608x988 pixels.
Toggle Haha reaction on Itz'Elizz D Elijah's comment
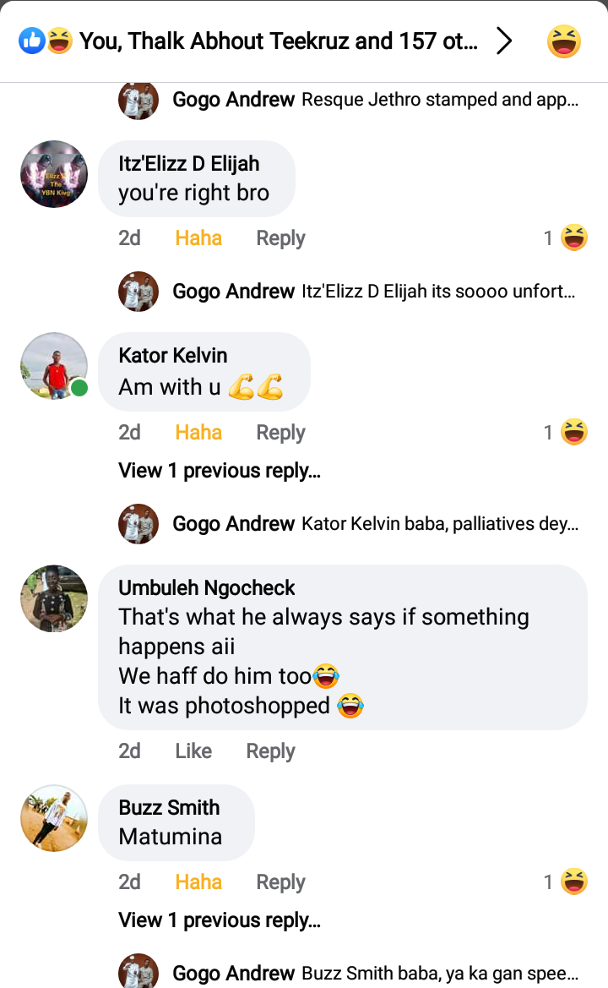click(198, 238)
